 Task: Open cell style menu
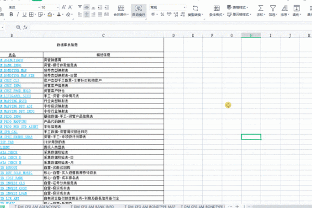tap(239, 15)
